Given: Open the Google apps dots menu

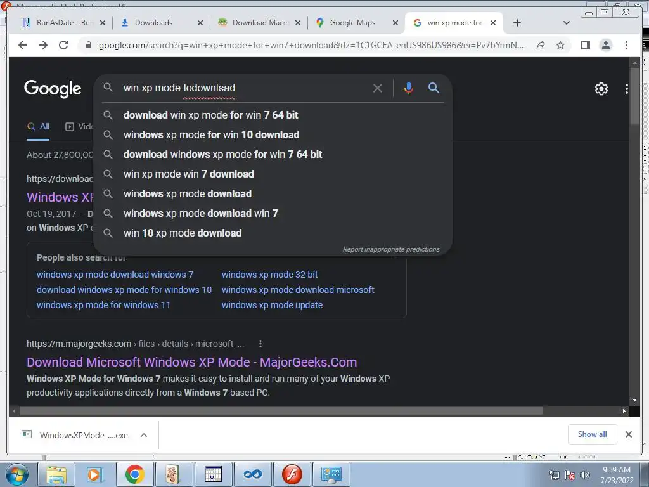Looking at the screenshot, I should [626, 88].
